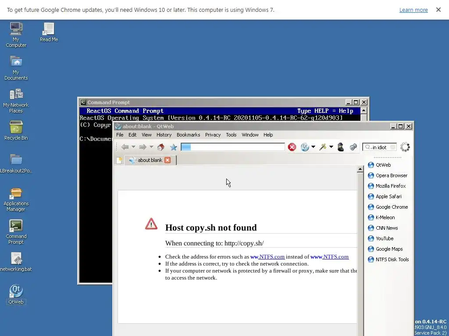The height and width of the screenshot is (336, 449).
Task: Open the Bookmarks menu
Action: pyautogui.click(x=188, y=135)
